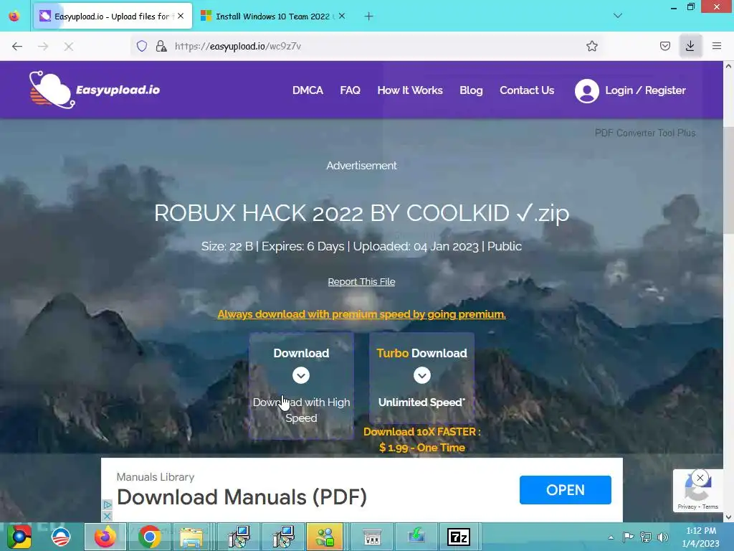Click the reCAPTCHA Privacy link

(687, 507)
